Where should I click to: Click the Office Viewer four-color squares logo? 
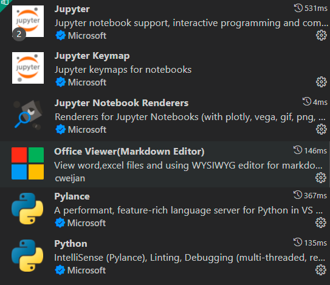[x=27, y=163]
